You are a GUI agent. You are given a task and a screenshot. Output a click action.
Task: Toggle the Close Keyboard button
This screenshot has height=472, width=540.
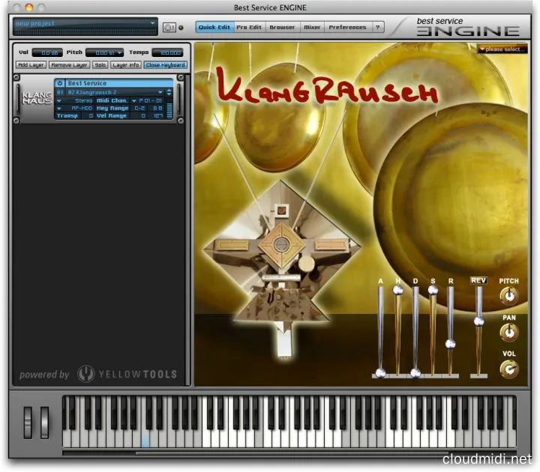[166, 65]
